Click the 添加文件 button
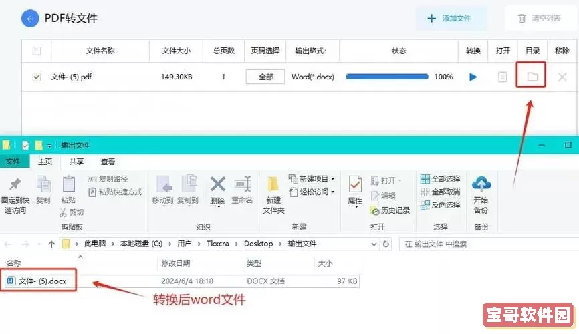 pos(450,18)
